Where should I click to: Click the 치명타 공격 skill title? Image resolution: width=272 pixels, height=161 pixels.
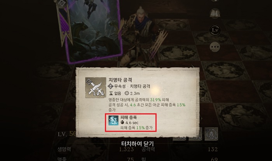click(120, 80)
